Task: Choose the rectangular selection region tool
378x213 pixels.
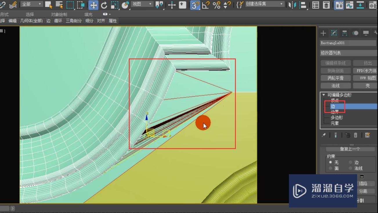Action: pyautogui.click(x=70, y=5)
